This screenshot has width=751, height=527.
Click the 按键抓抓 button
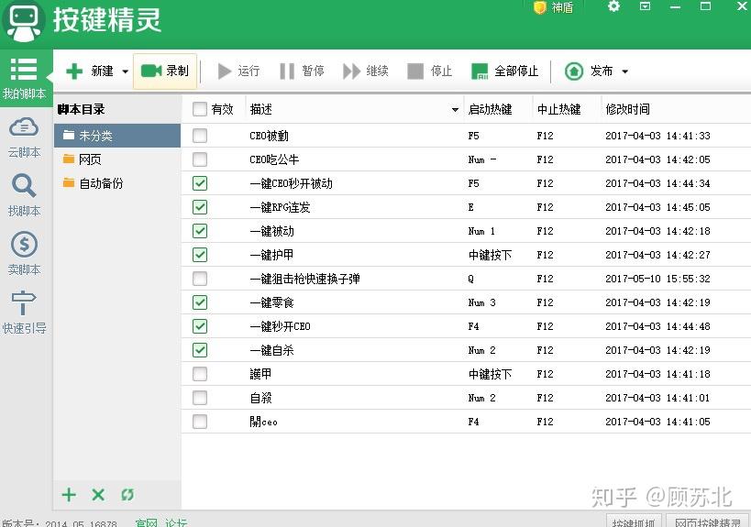click(634, 522)
